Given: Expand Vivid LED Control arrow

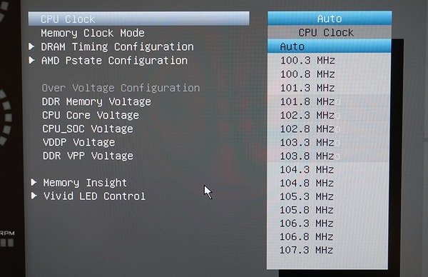Looking at the screenshot, I should click(34, 196).
